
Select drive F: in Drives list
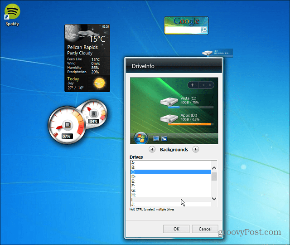pyautogui.click(x=171, y=186)
